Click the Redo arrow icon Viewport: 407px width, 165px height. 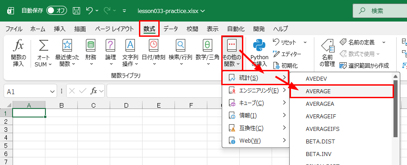coord(107,11)
